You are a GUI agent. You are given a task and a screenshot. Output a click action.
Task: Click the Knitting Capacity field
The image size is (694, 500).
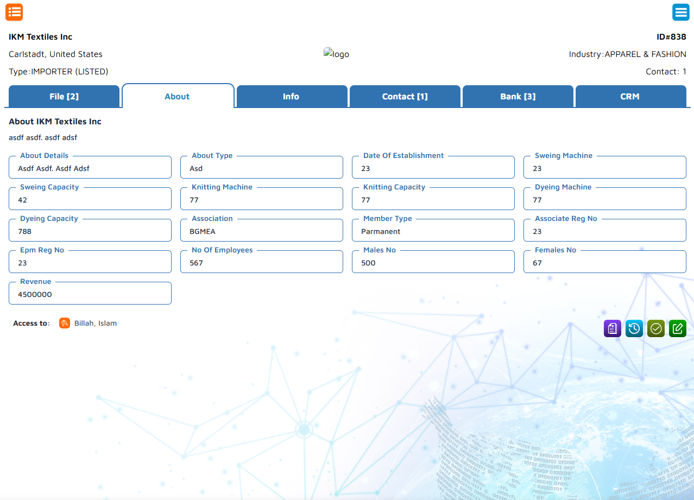[x=433, y=199]
